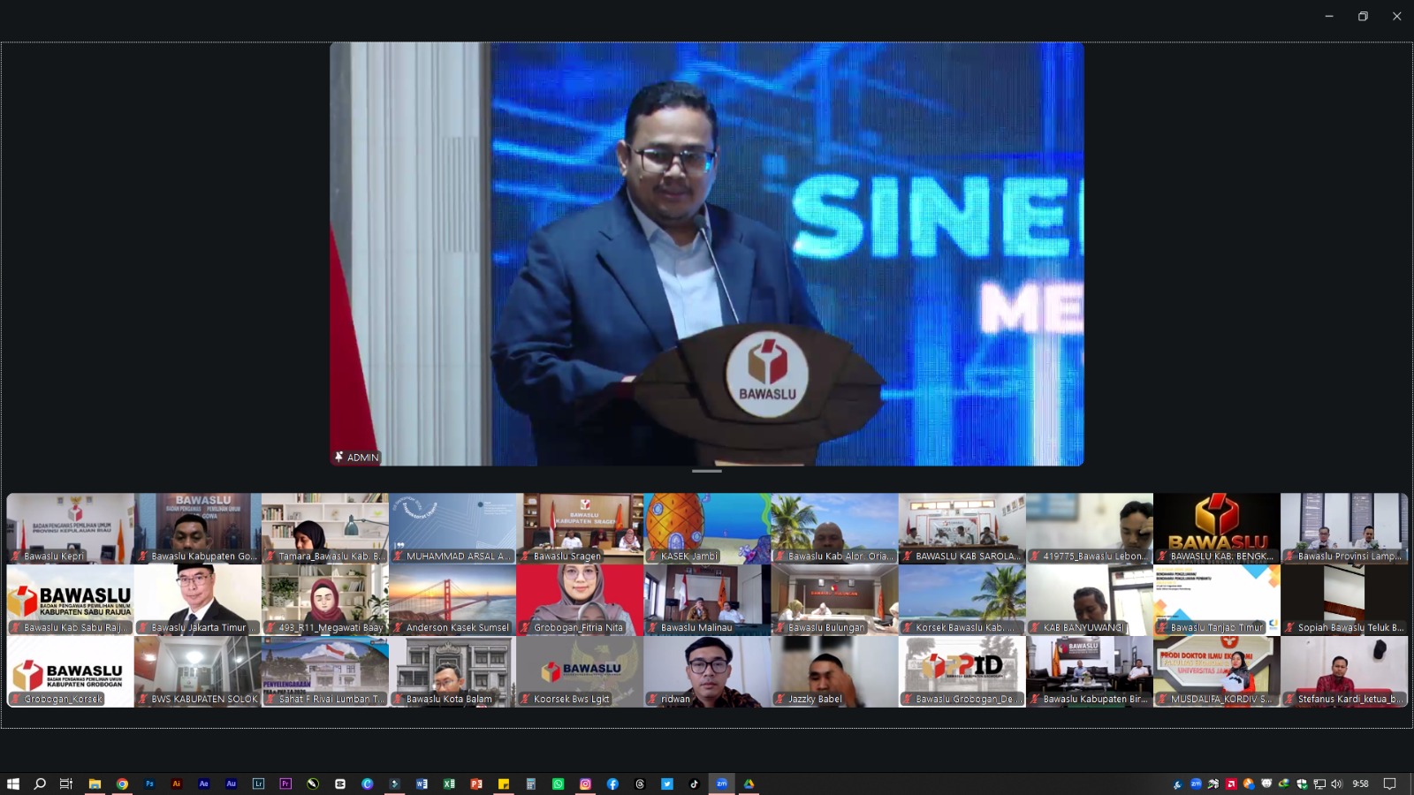Select the Jazzky Babel participant tile
This screenshot has width=1414, height=795.
point(834,671)
